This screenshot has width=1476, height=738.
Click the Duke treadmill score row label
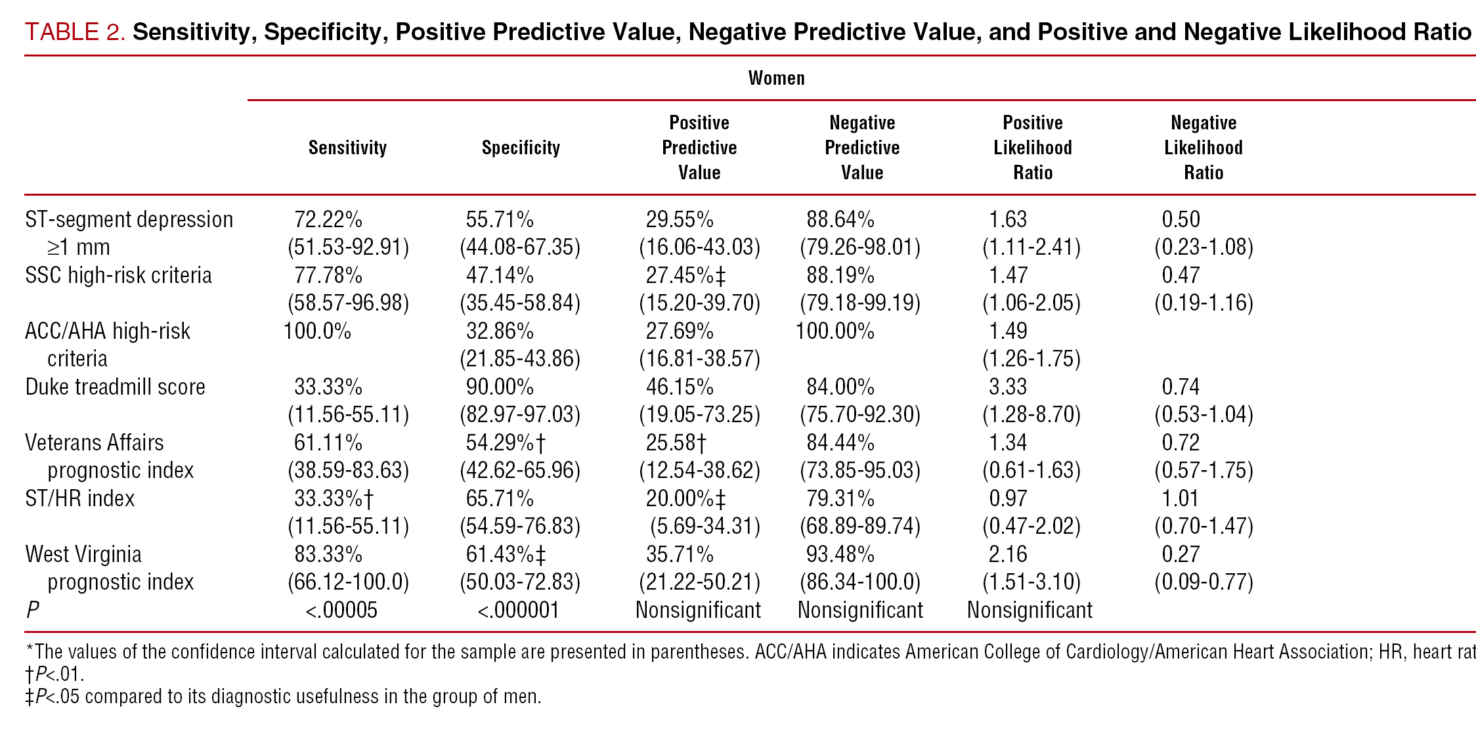[115, 387]
